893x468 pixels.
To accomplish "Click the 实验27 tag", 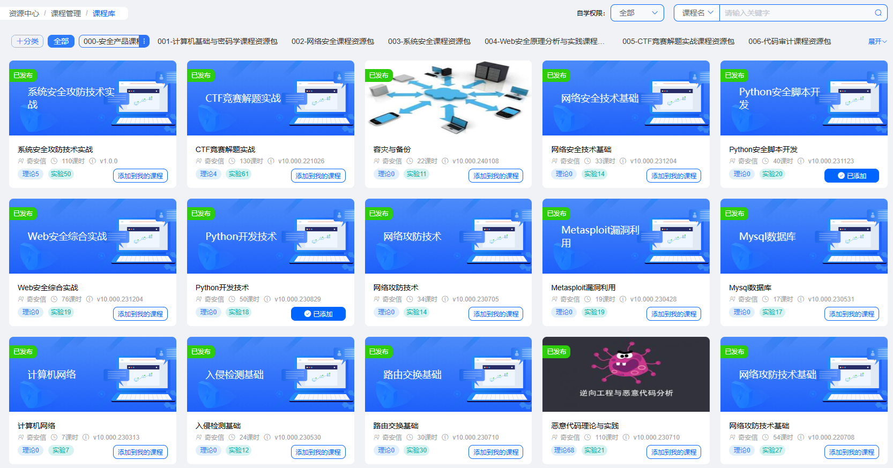I will click(772, 450).
